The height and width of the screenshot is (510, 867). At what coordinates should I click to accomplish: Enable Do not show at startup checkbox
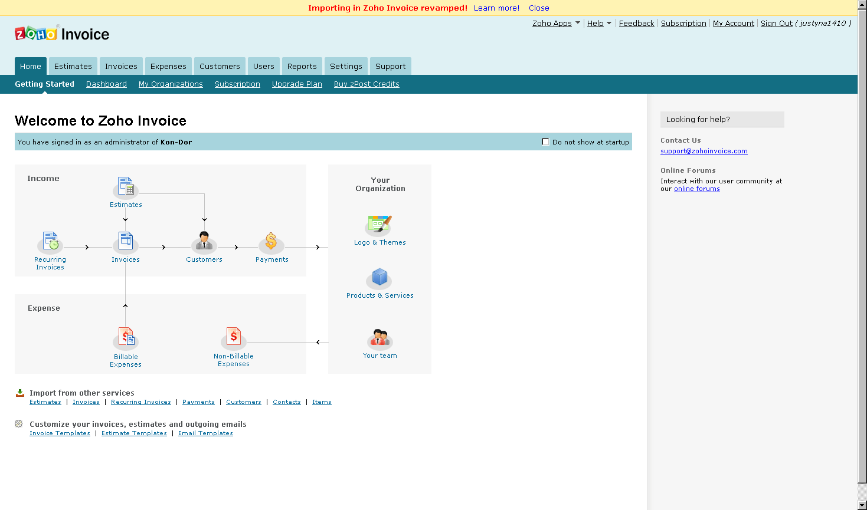tap(545, 142)
